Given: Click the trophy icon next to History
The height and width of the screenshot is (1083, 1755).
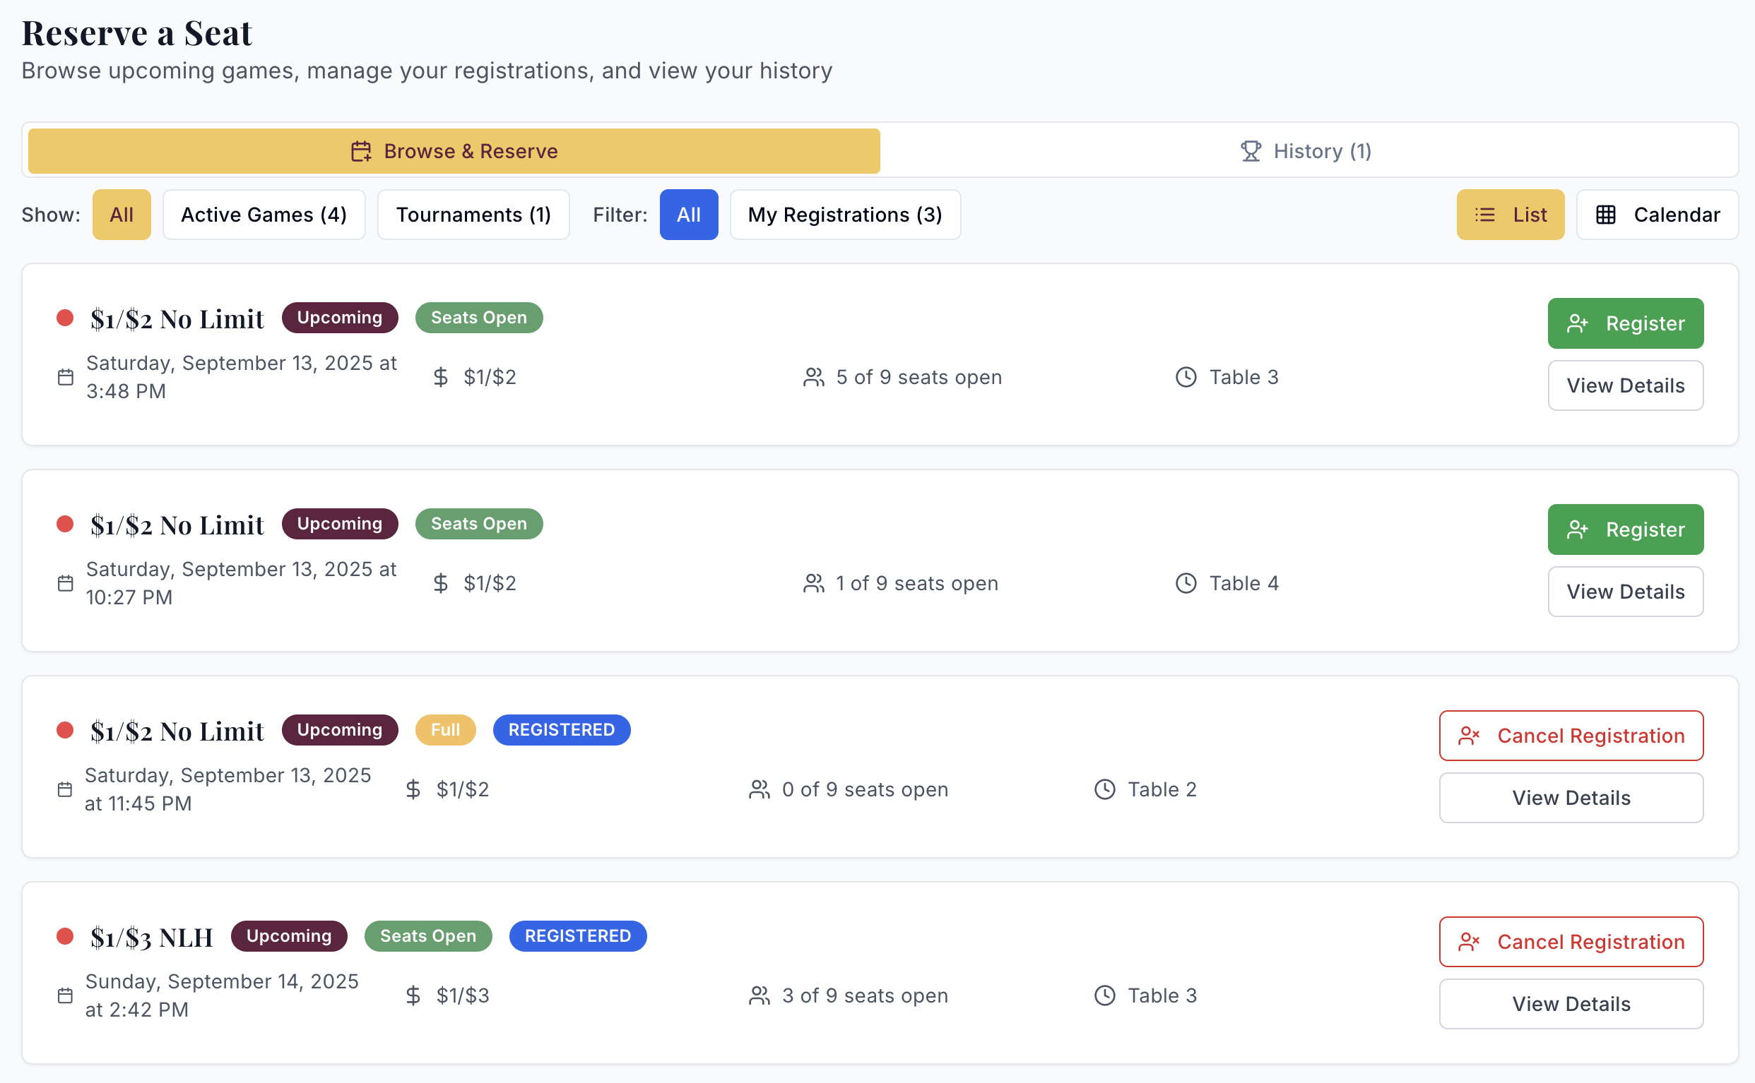Looking at the screenshot, I should (x=1251, y=151).
